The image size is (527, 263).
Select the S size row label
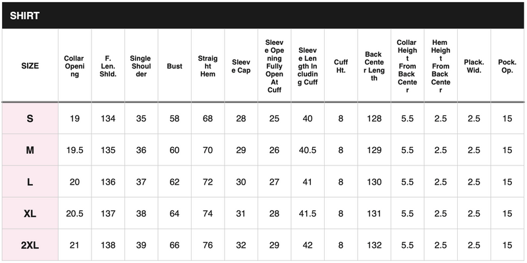pyautogui.click(x=30, y=119)
